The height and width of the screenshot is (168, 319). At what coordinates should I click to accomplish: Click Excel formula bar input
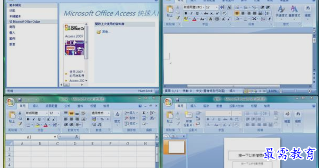[x=117, y=137]
